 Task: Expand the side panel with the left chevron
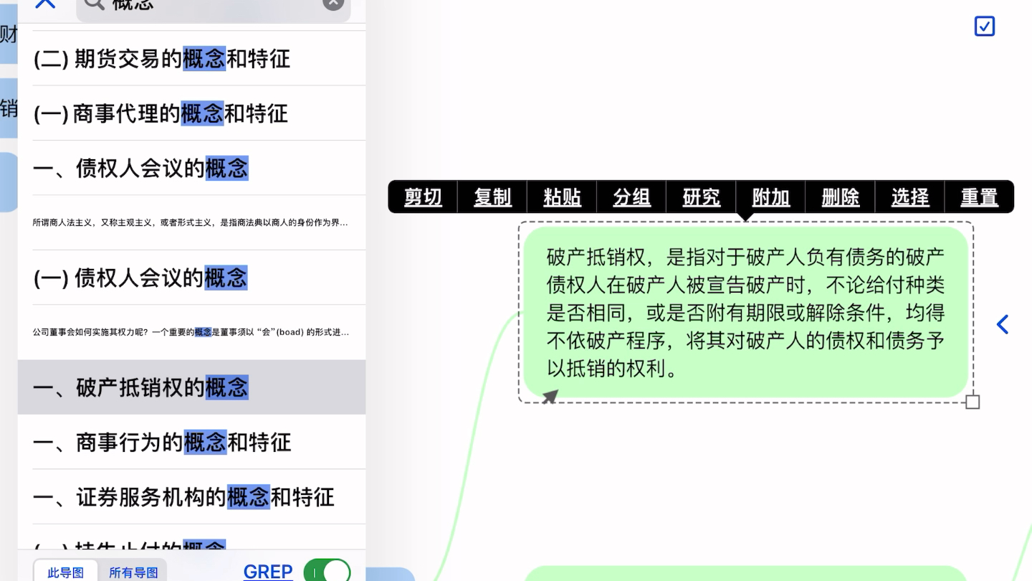(x=1003, y=325)
